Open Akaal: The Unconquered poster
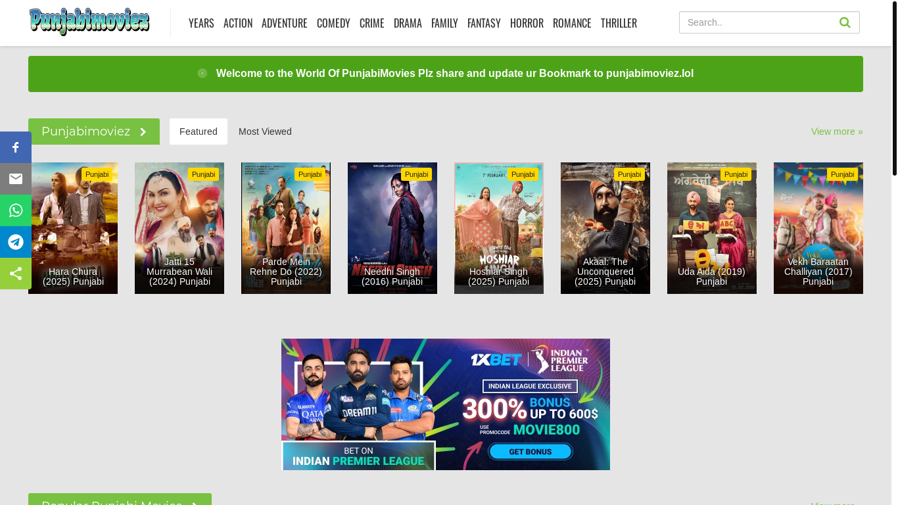 [x=605, y=228]
